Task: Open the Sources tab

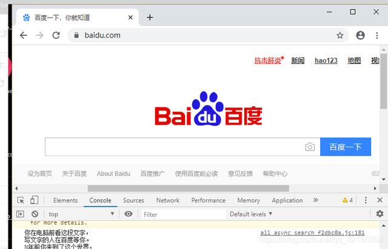Action: [133, 200]
